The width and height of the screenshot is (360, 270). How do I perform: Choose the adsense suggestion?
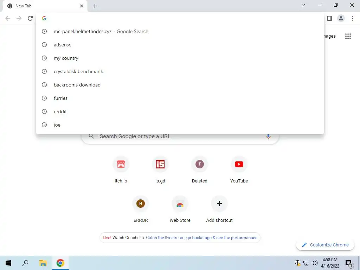(x=180, y=45)
